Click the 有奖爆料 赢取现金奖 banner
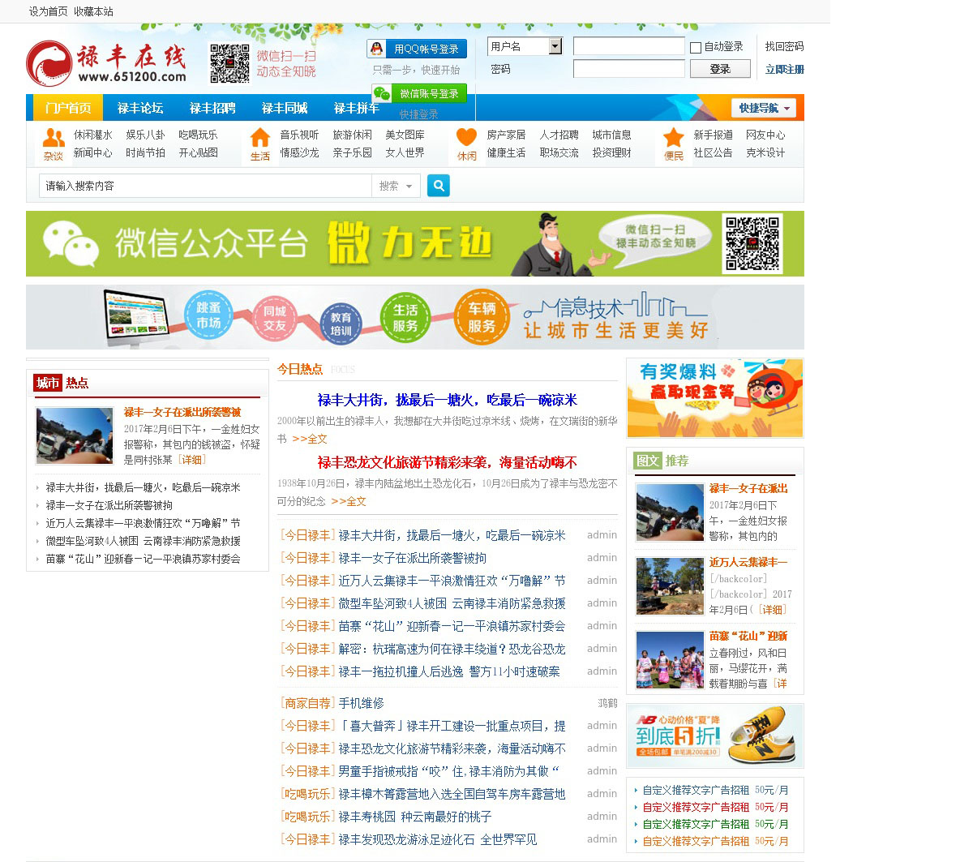This screenshot has height=862, width=973. (715, 398)
